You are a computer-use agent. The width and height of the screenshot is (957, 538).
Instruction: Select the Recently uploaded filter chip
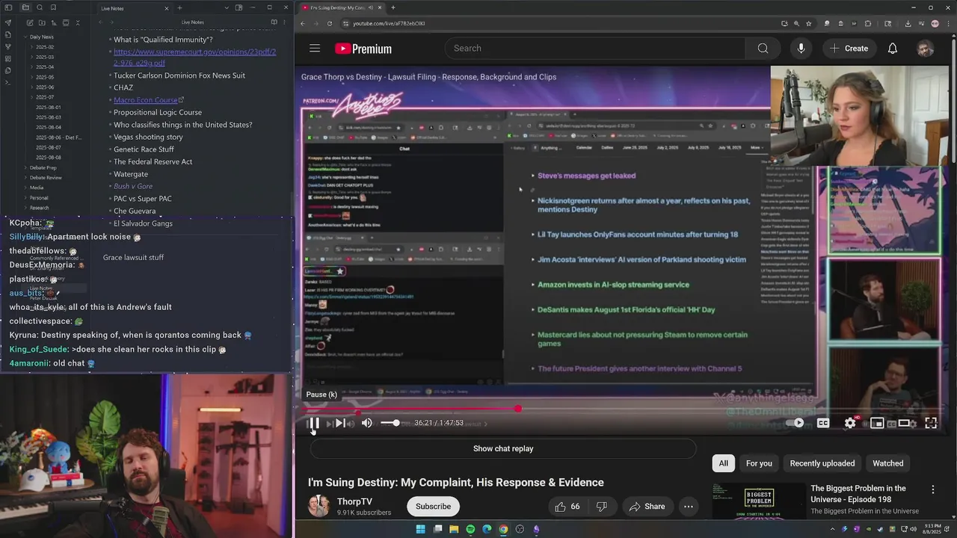click(822, 463)
